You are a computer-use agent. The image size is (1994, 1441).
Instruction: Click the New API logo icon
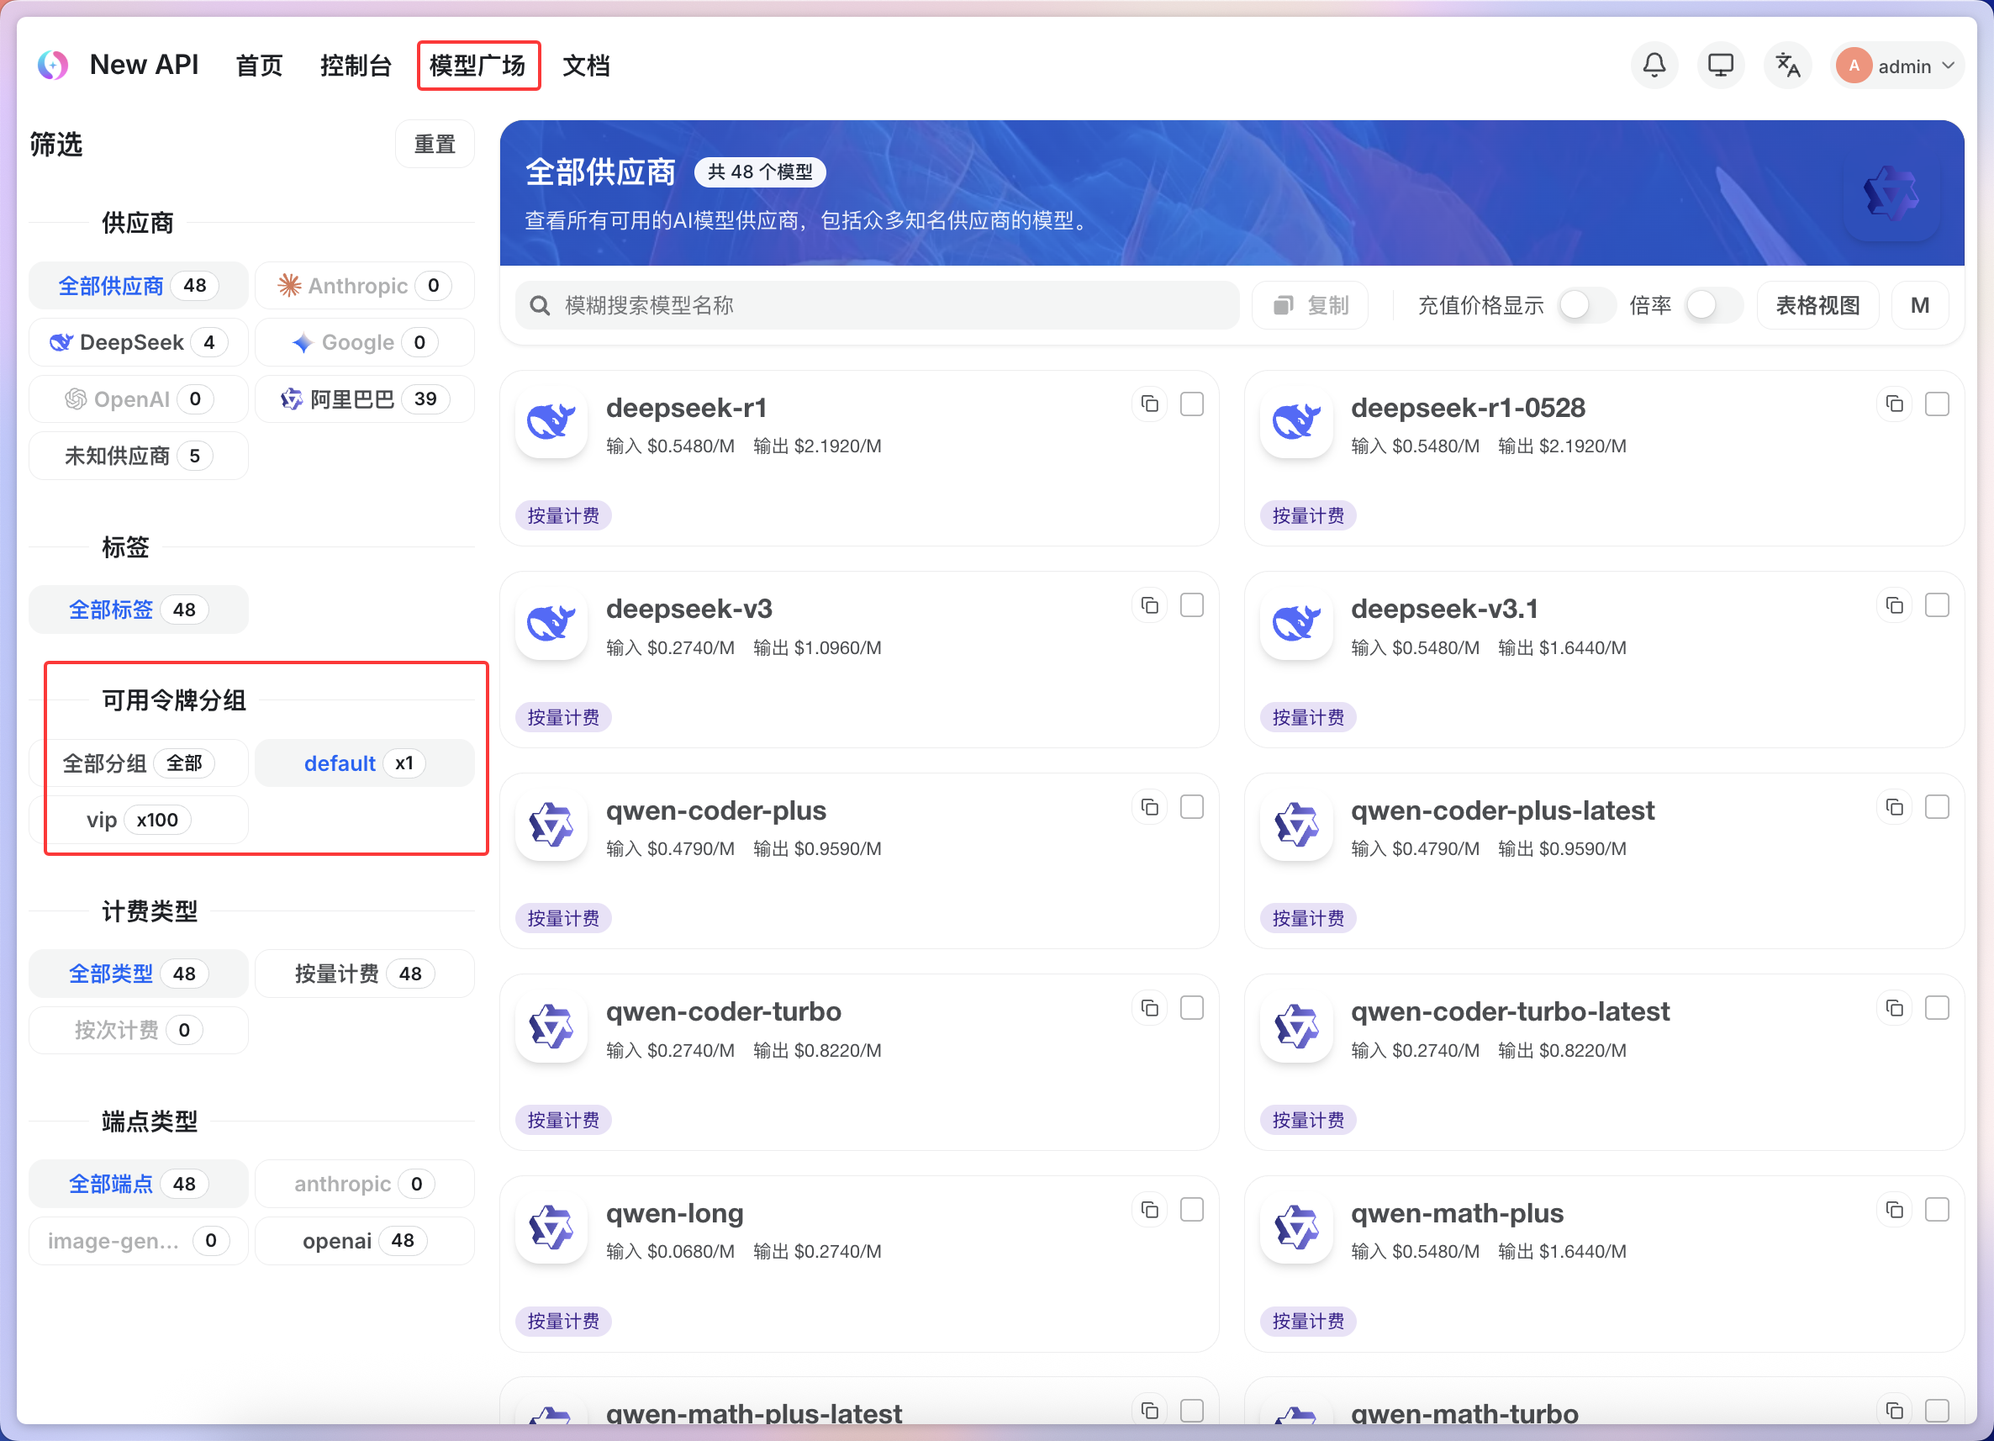53,65
